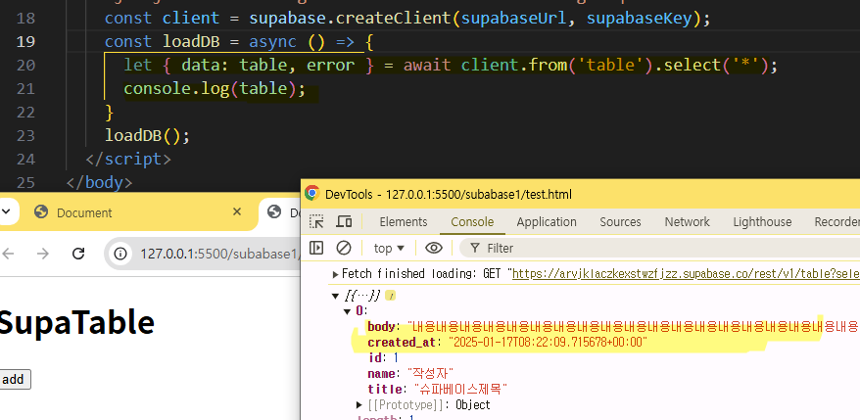Toggle the device toolbar icon
The height and width of the screenshot is (420, 860).
click(x=344, y=222)
